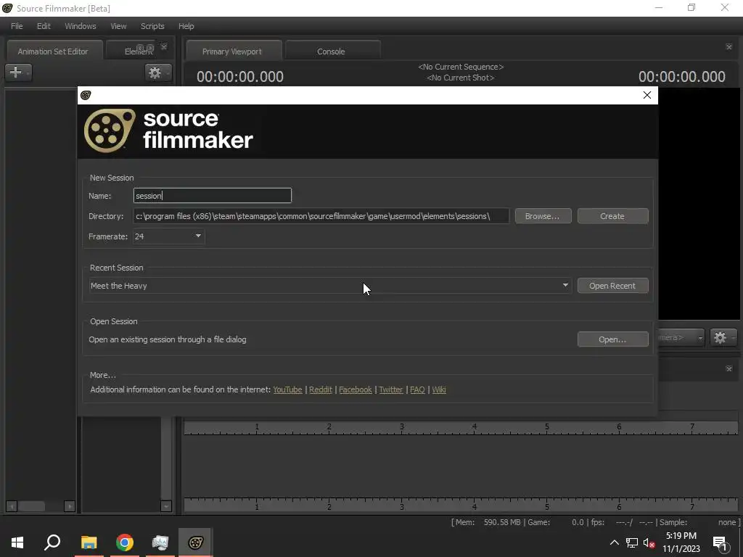743x557 pixels.
Task: Open the File menu
Action: tap(17, 26)
